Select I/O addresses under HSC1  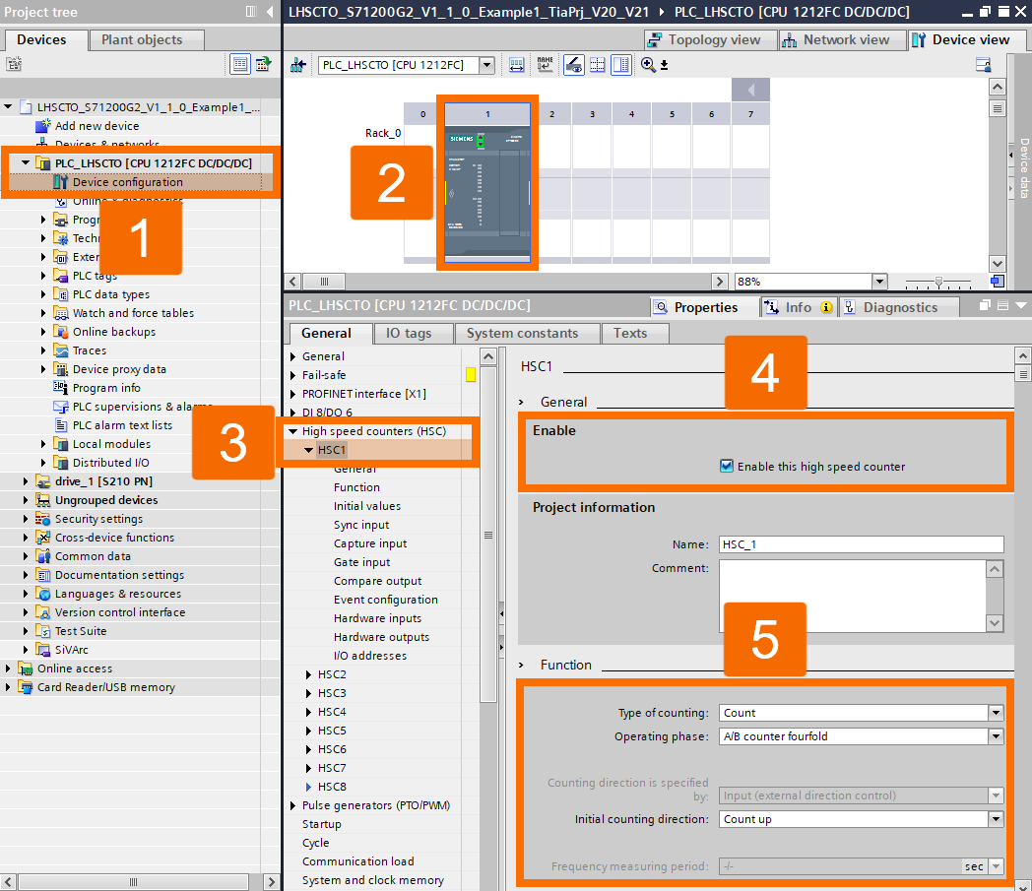click(370, 656)
